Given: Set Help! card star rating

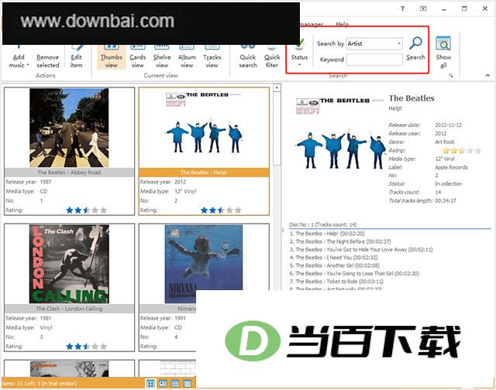Looking at the screenshot, I should click(221, 210).
